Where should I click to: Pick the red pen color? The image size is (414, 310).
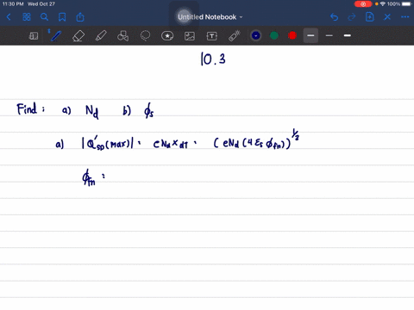click(x=292, y=35)
